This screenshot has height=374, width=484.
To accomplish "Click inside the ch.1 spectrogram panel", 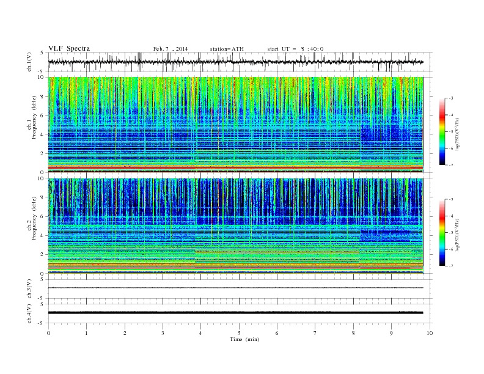I will click(235, 125).
